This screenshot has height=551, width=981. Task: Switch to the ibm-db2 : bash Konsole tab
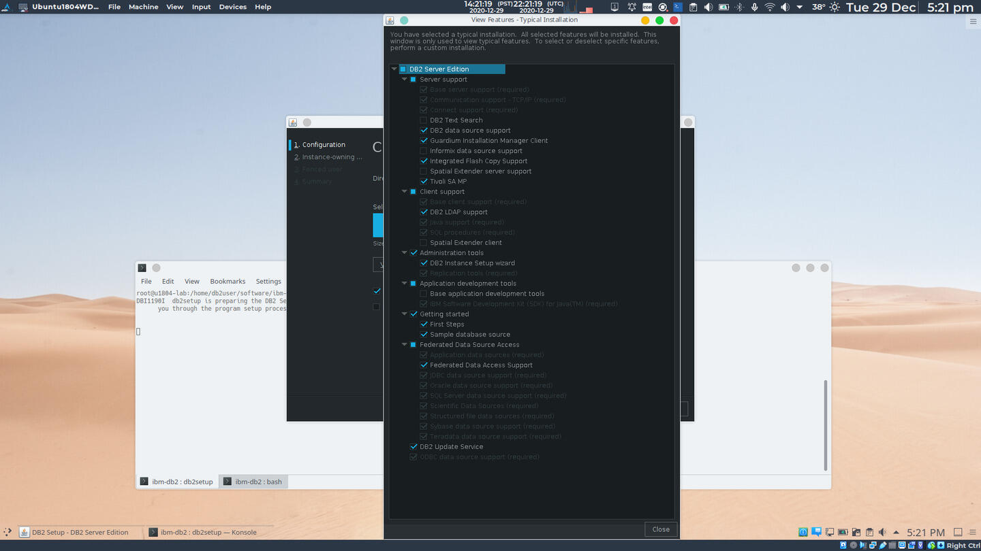252,482
